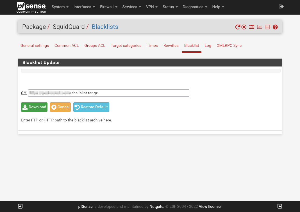Open the Firewall dropdown menu
The height and width of the screenshot is (212, 300).
[x=108, y=7]
